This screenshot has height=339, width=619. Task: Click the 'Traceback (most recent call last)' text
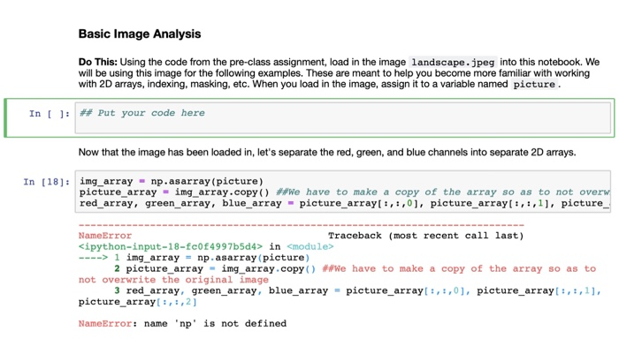click(x=425, y=236)
